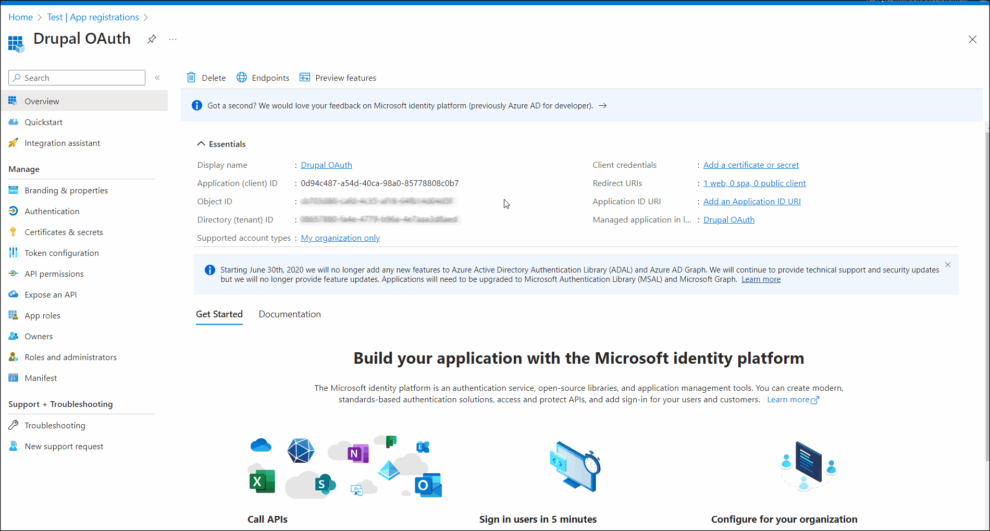Pin the Drupal OAuth app page
990x531 pixels.
(x=152, y=39)
